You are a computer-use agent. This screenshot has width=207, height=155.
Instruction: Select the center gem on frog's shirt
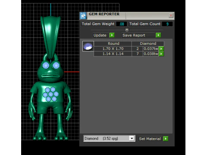click(x=50, y=94)
